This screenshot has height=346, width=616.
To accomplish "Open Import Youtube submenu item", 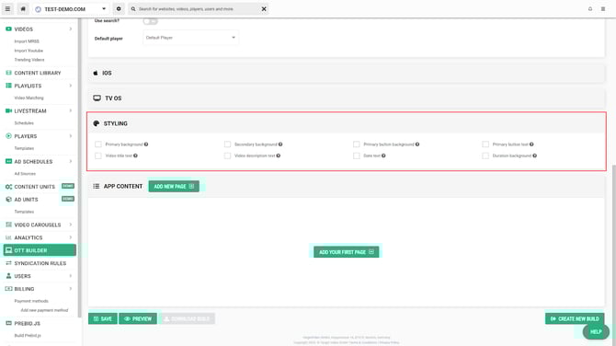I will coord(29,51).
